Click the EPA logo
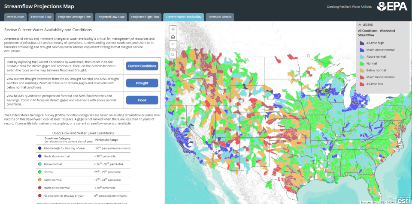Image resolution: width=412 pixels, height=204 pixels. (x=392, y=6)
